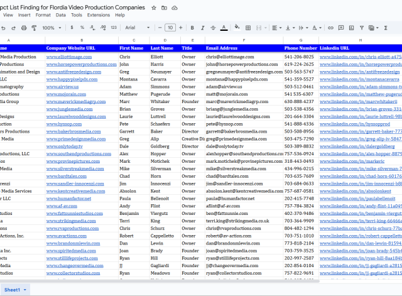Open the Help menu

[x=120, y=15]
